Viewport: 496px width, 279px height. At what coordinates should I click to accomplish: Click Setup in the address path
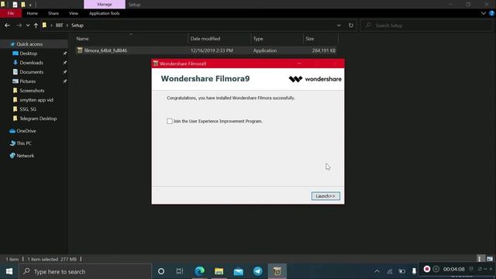[77, 26]
